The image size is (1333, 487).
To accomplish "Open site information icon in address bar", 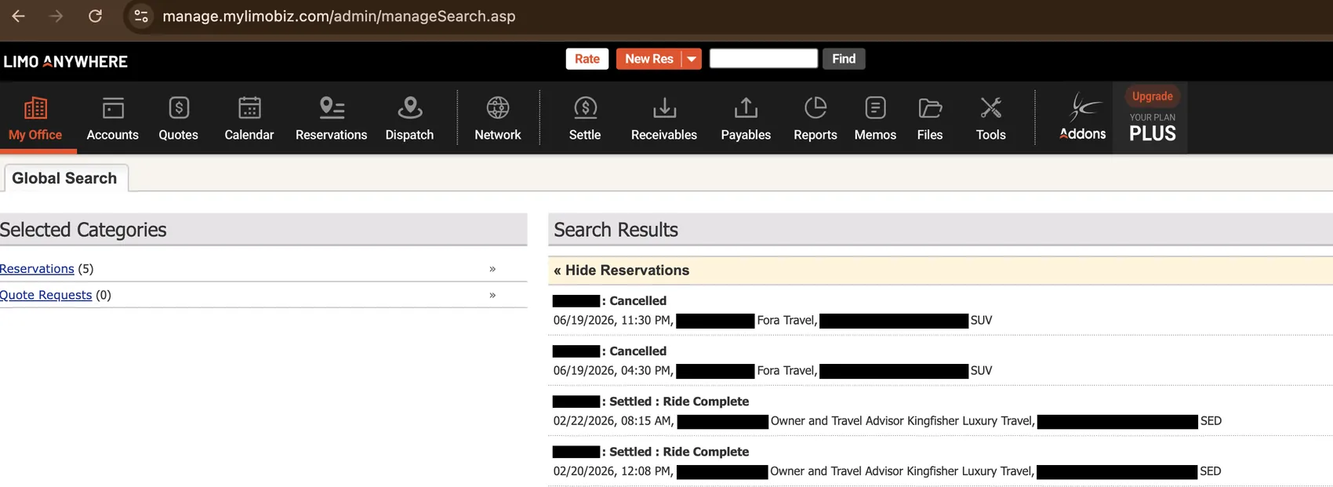I will pos(141,16).
